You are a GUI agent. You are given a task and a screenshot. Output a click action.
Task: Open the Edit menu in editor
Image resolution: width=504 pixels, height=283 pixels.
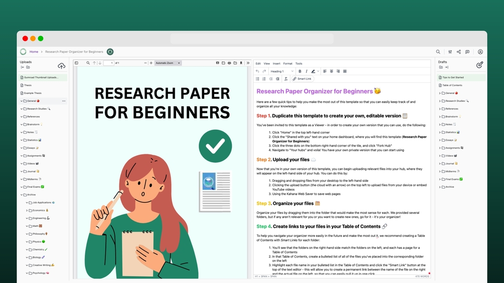(258, 64)
